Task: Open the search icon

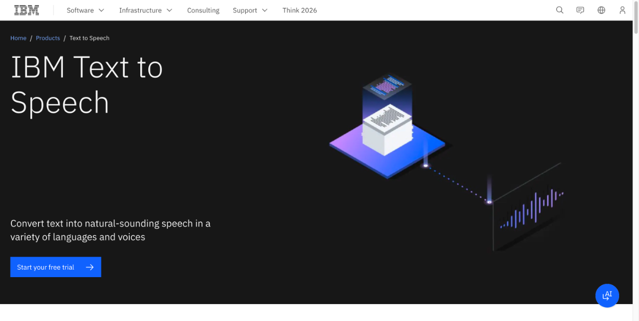Action: coord(559,10)
